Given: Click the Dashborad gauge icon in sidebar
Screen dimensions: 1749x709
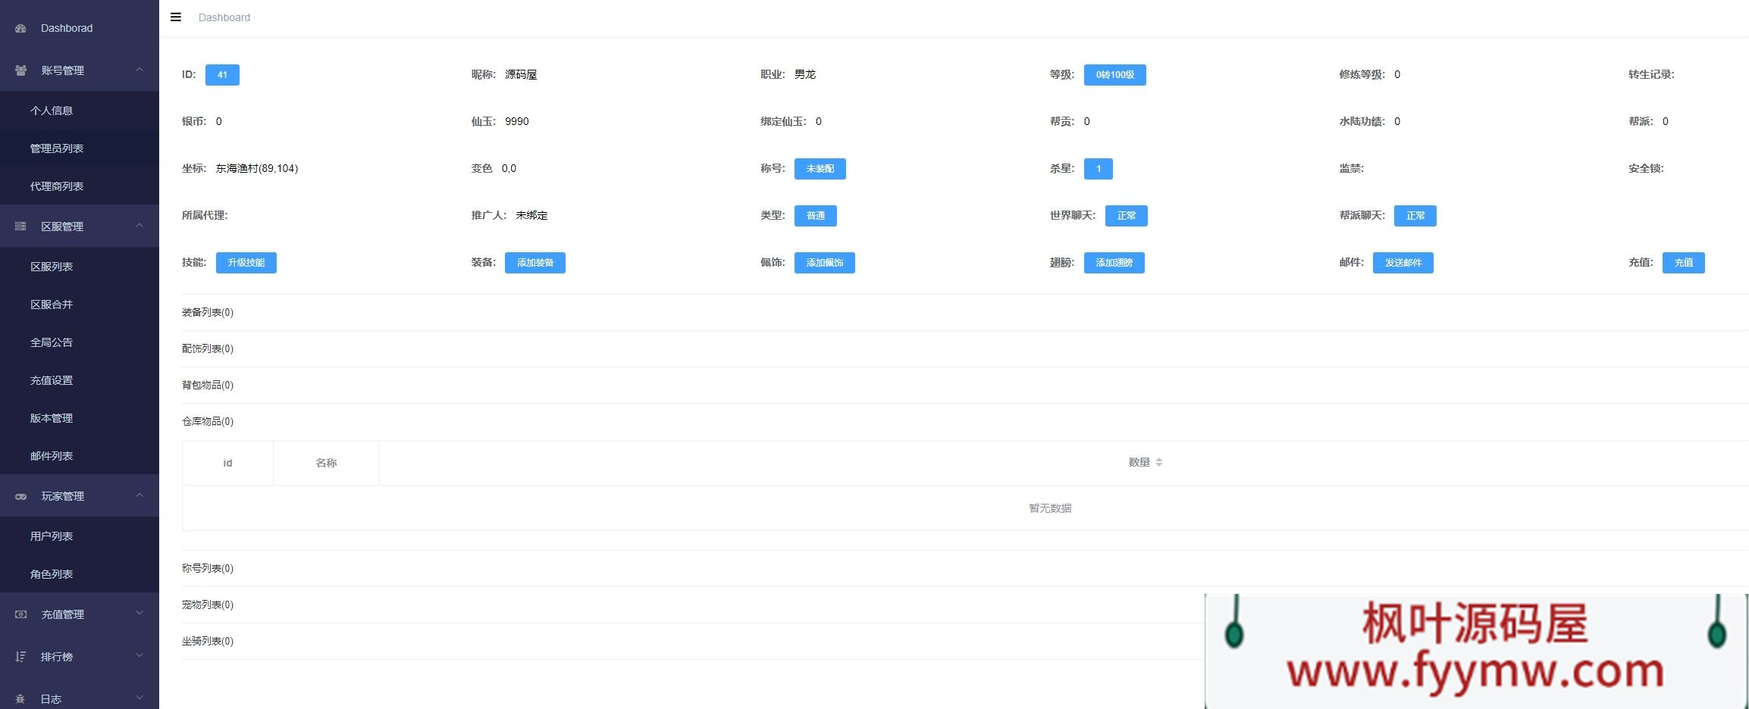Looking at the screenshot, I should 21,29.
